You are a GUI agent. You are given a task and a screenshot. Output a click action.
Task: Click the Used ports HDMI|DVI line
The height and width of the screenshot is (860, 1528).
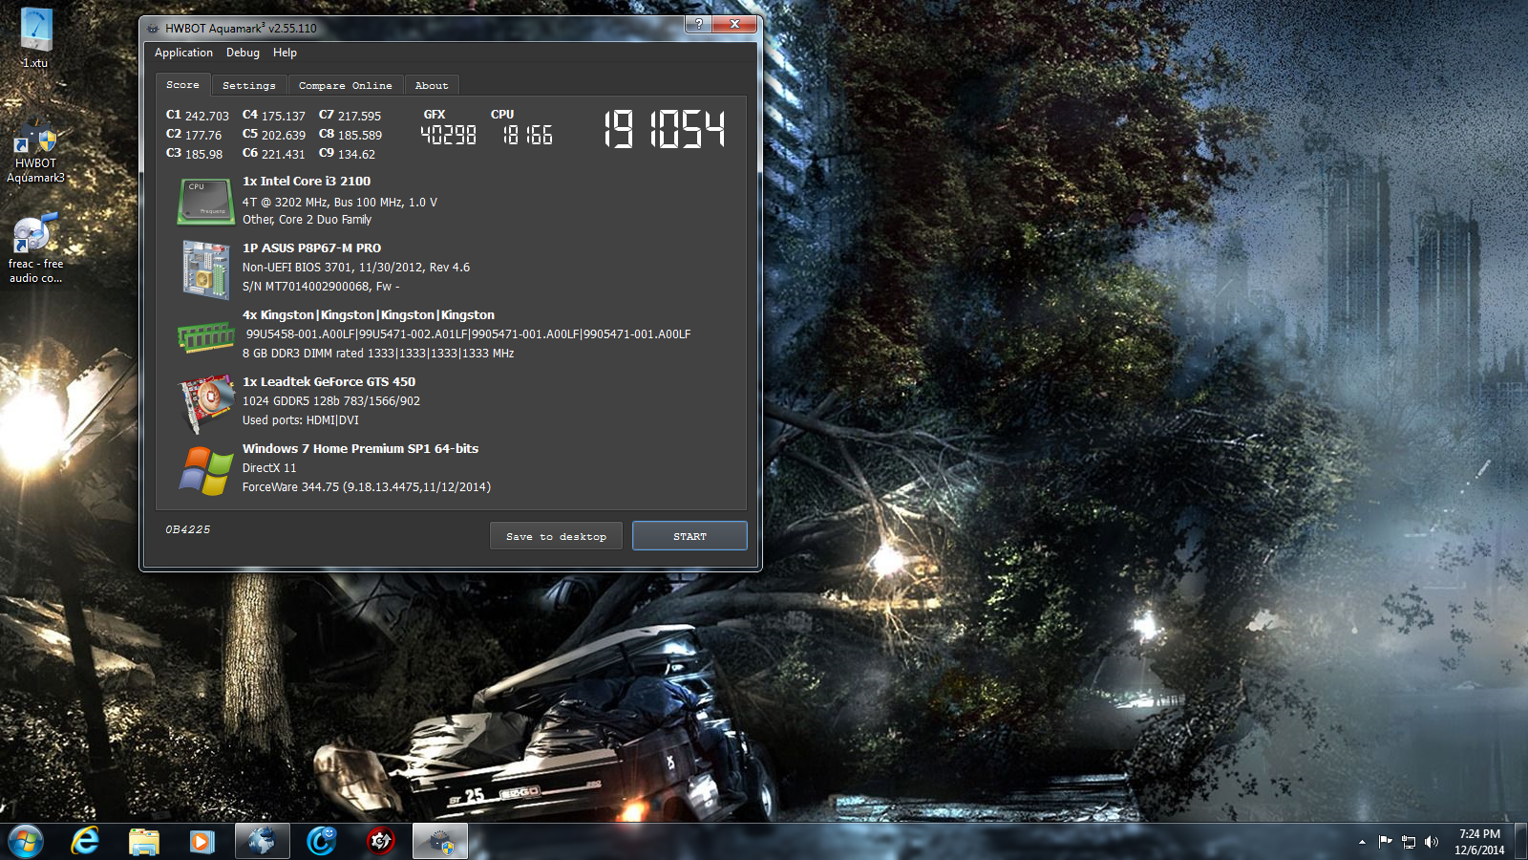301,420
